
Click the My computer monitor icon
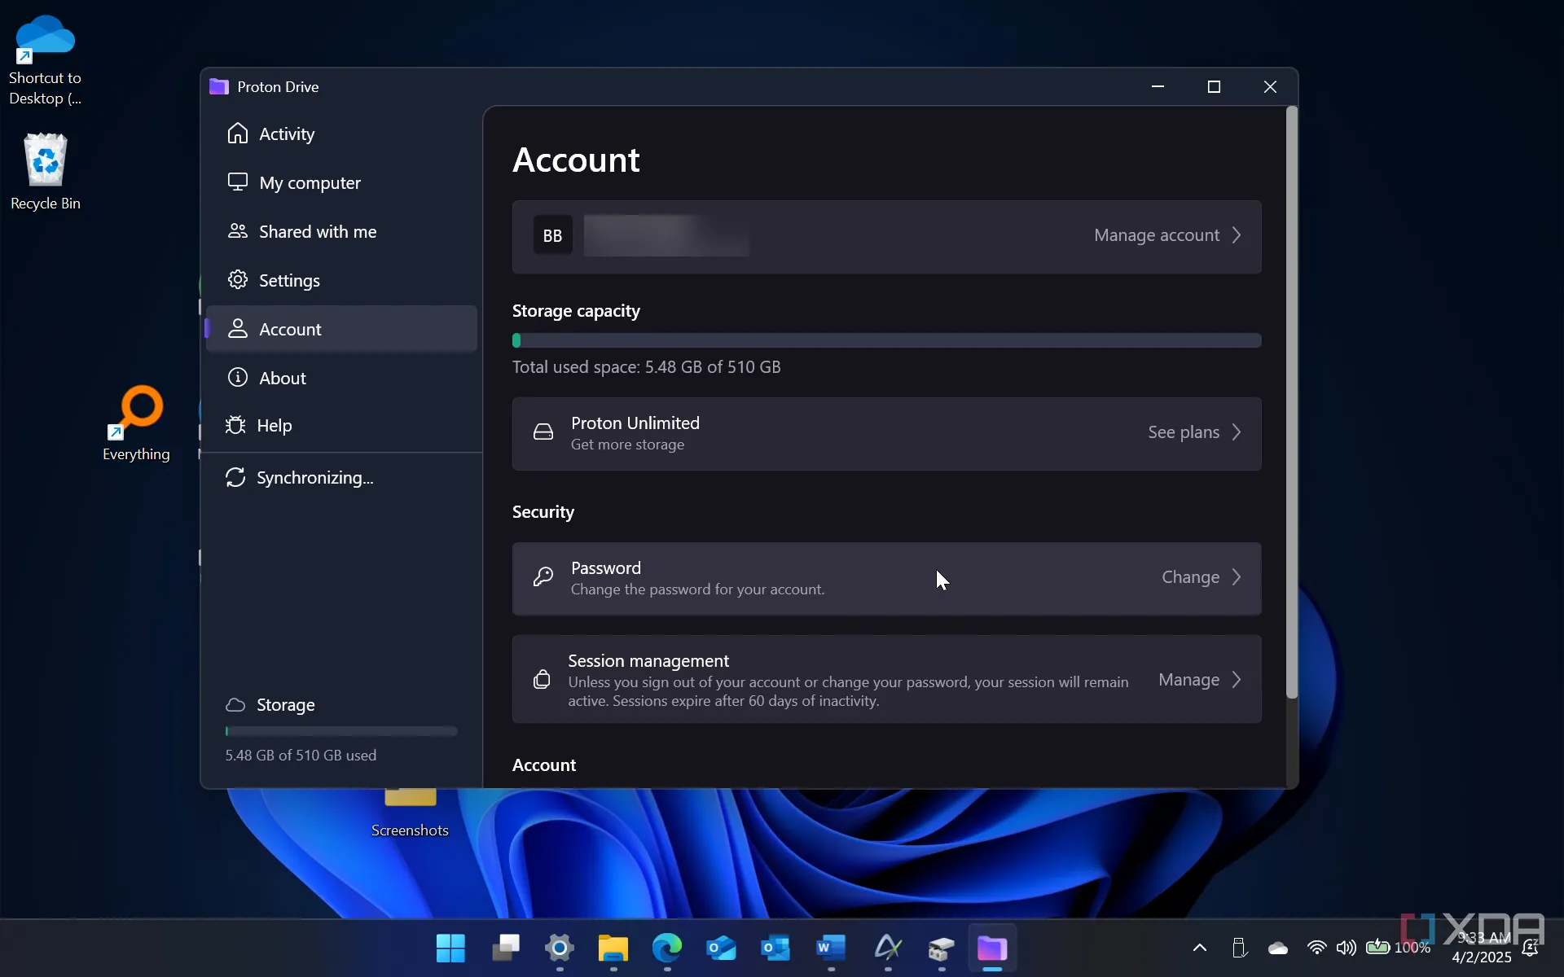(237, 182)
